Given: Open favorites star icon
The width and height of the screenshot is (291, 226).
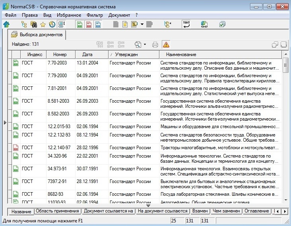Looking at the screenshot, I should pyautogui.click(x=43, y=24).
